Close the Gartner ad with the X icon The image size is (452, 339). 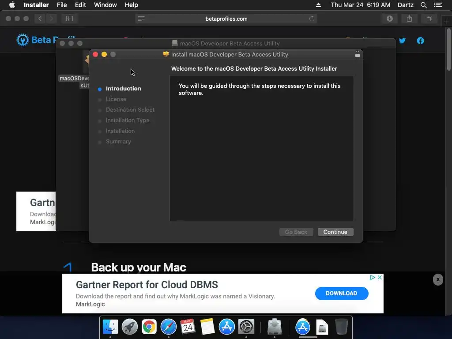pyautogui.click(x=380, y=277)
